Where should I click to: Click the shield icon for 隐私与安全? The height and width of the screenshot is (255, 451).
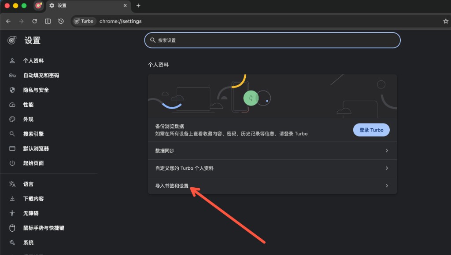(12, 90)
